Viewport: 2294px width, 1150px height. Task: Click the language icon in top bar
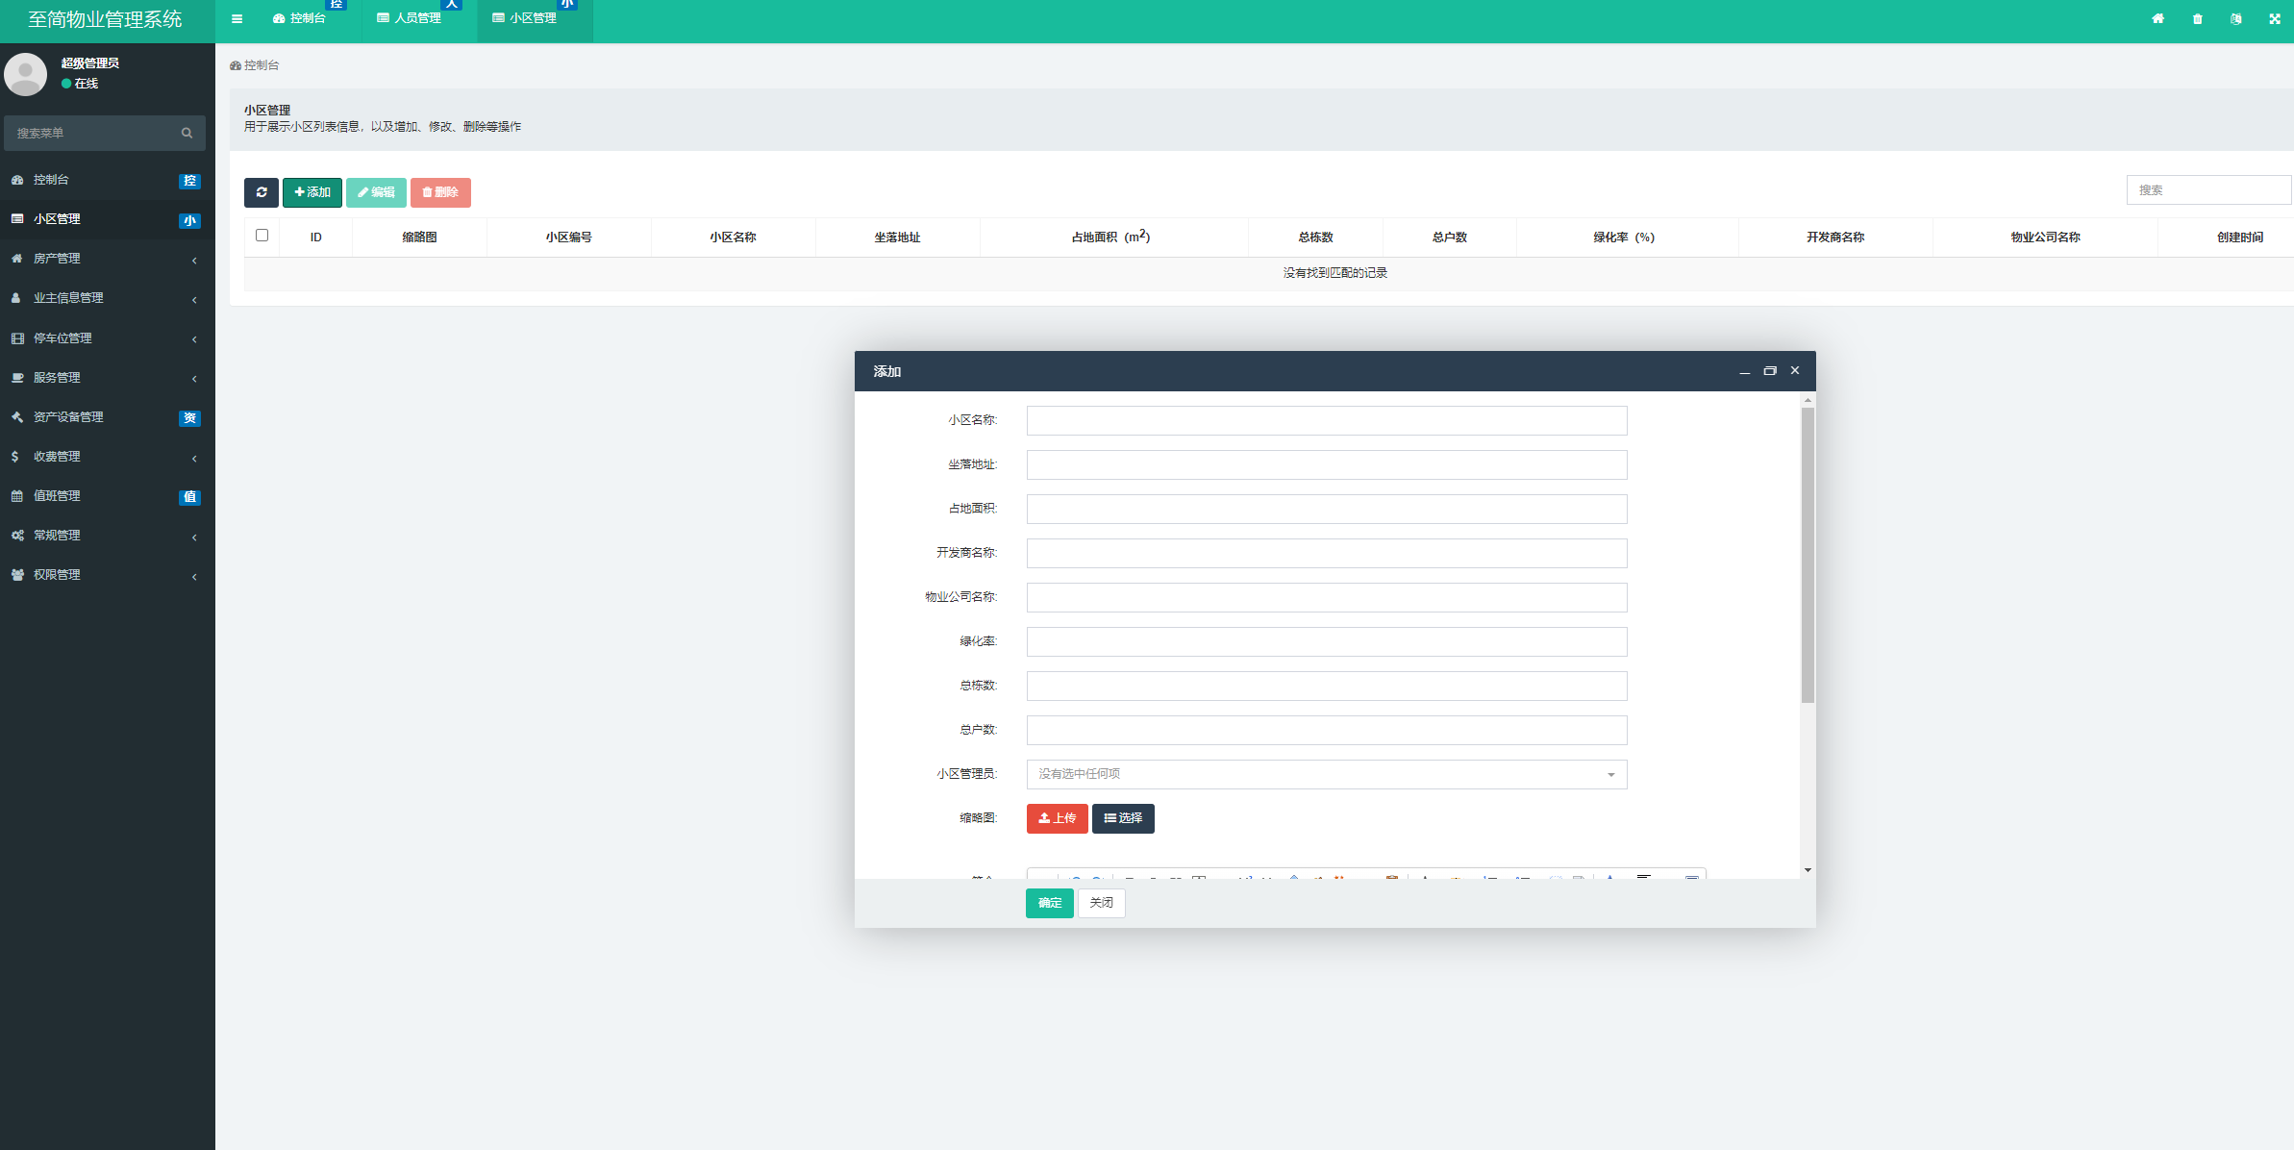[2236, 18]
